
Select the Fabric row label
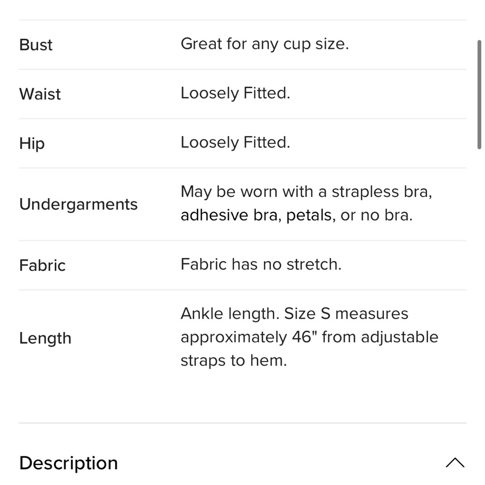42,265
